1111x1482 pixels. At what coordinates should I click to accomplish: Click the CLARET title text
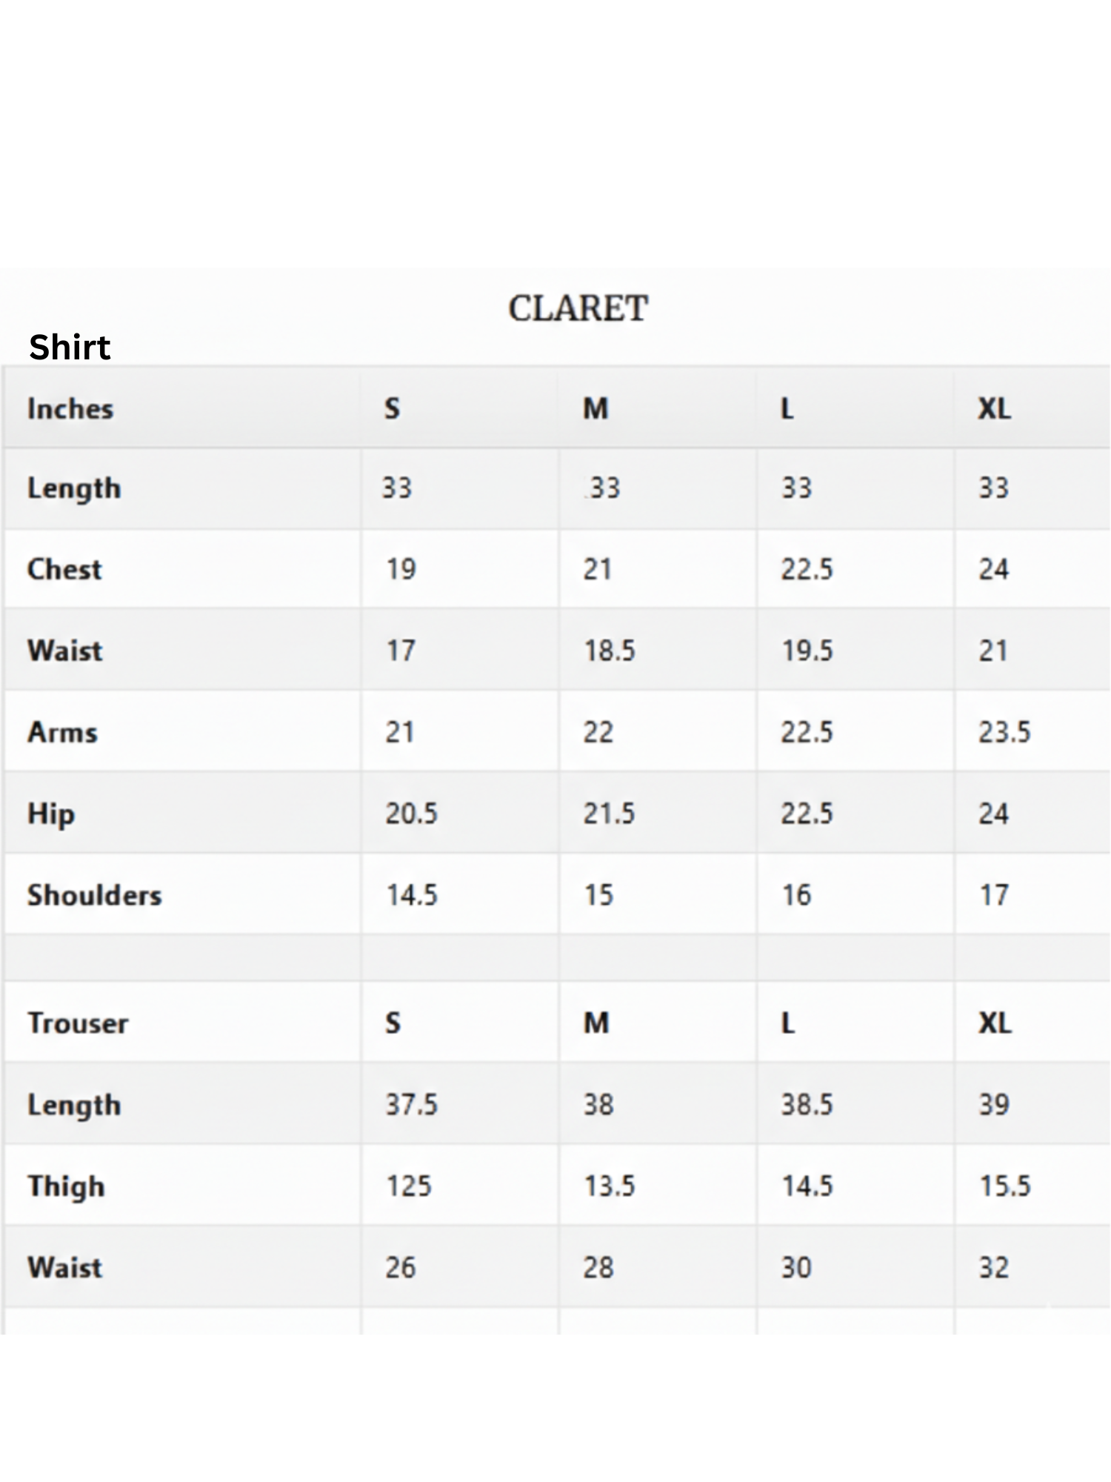(578, 308)
